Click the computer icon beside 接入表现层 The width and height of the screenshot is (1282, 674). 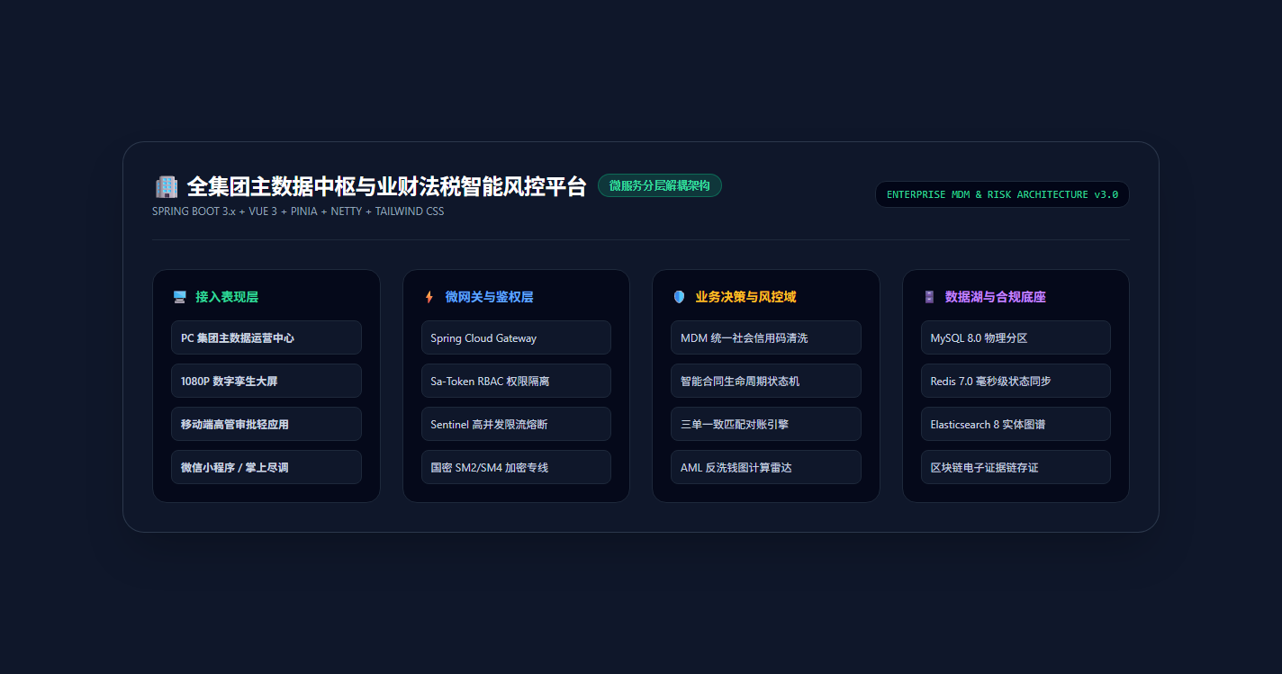coord(179,297)
